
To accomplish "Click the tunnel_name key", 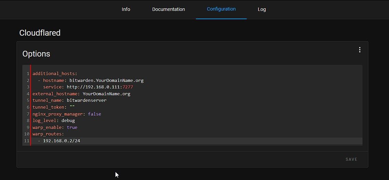I will 47,100.
